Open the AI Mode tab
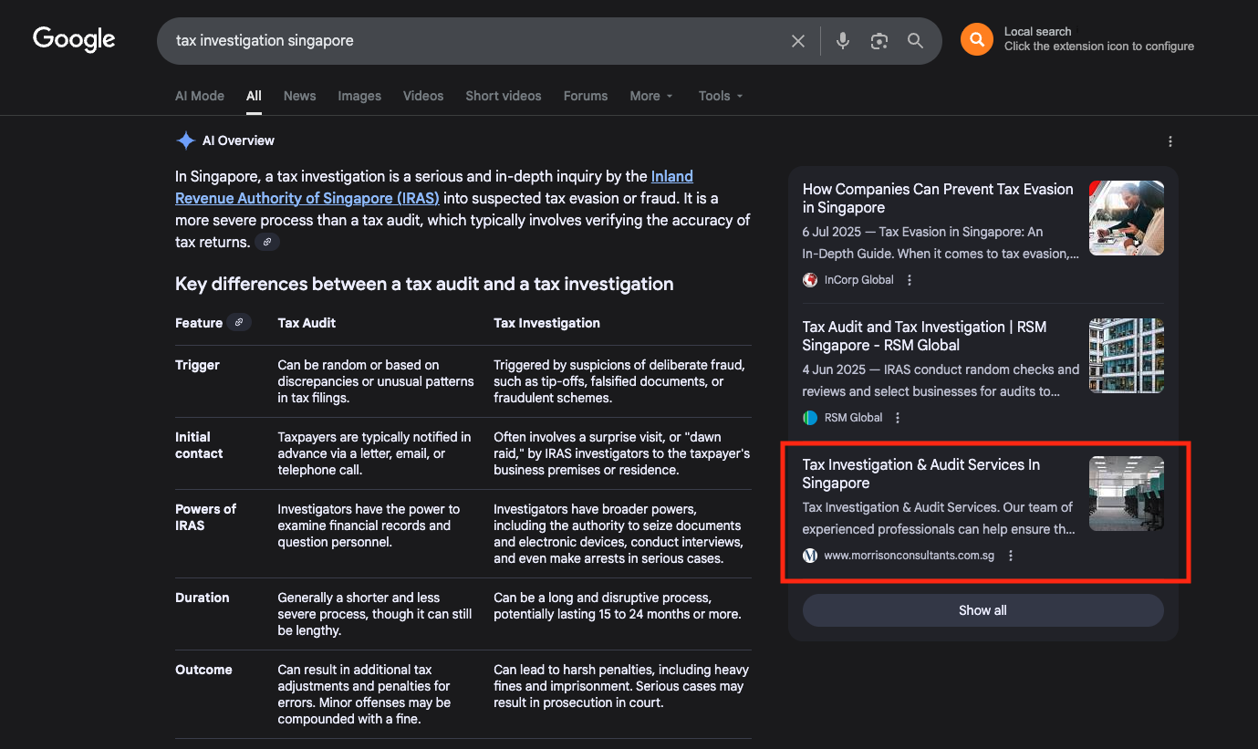Viewport: 1258px width, 749px height. point(200,96)
